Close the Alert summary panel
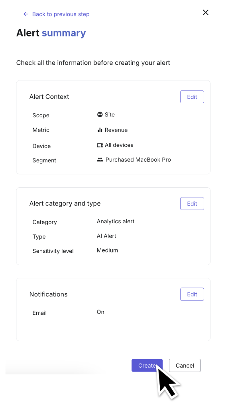 [205, 12]
